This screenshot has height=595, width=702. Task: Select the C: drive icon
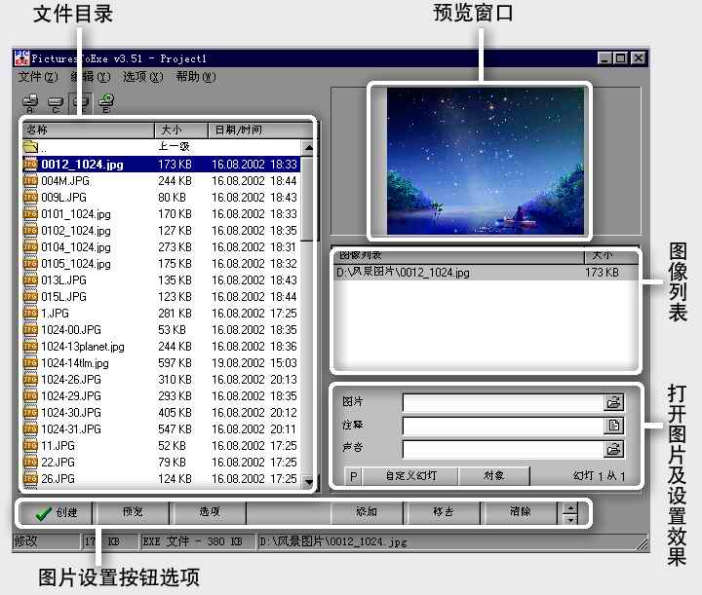[56, 104]
